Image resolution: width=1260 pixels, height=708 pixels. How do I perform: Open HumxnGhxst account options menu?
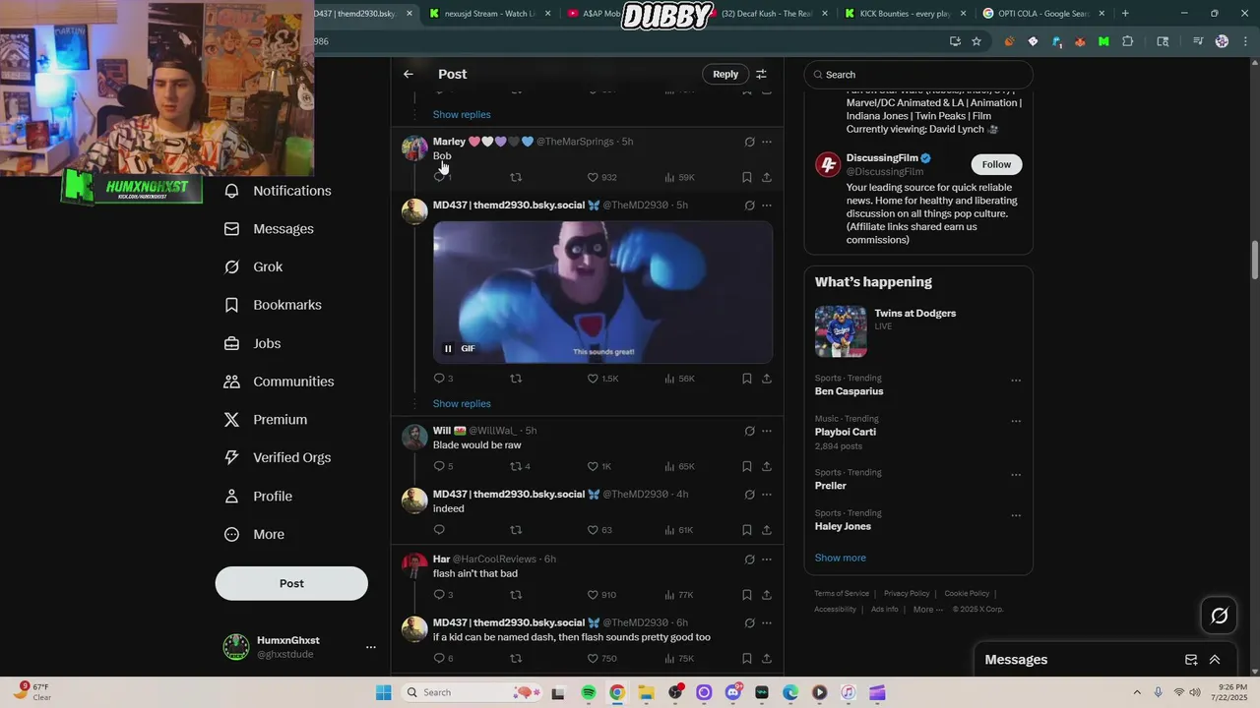pos(371,647)
